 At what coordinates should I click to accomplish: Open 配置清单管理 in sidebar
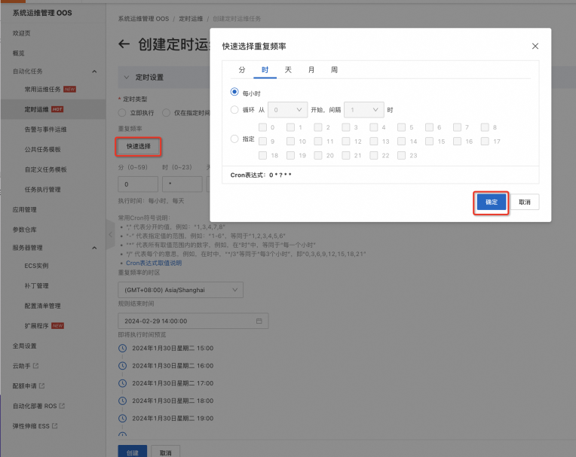43,306
